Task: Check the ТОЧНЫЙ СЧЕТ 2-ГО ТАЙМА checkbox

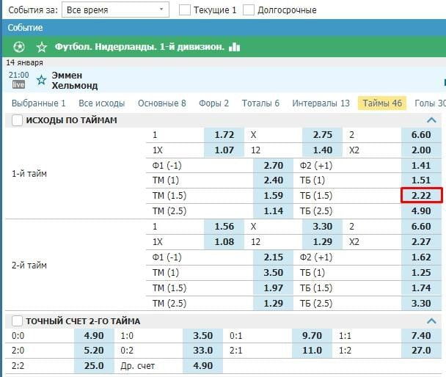Action: pyautogui.click(x=17, y=321)
